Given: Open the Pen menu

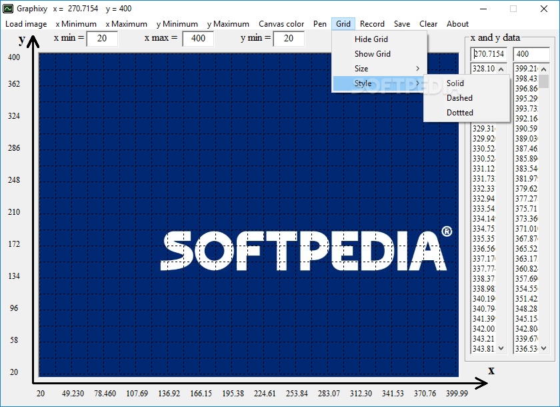Looking at the screenshot, I should click(320, 24).
